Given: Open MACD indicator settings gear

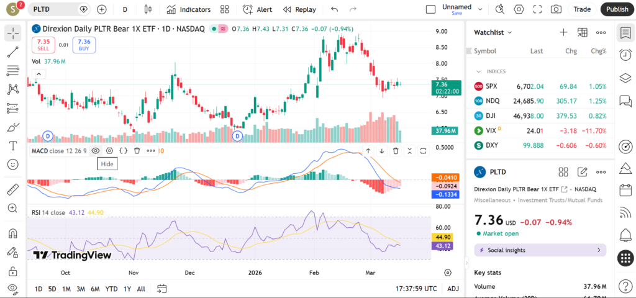Looking at the screenshot, I should point(109,150).
